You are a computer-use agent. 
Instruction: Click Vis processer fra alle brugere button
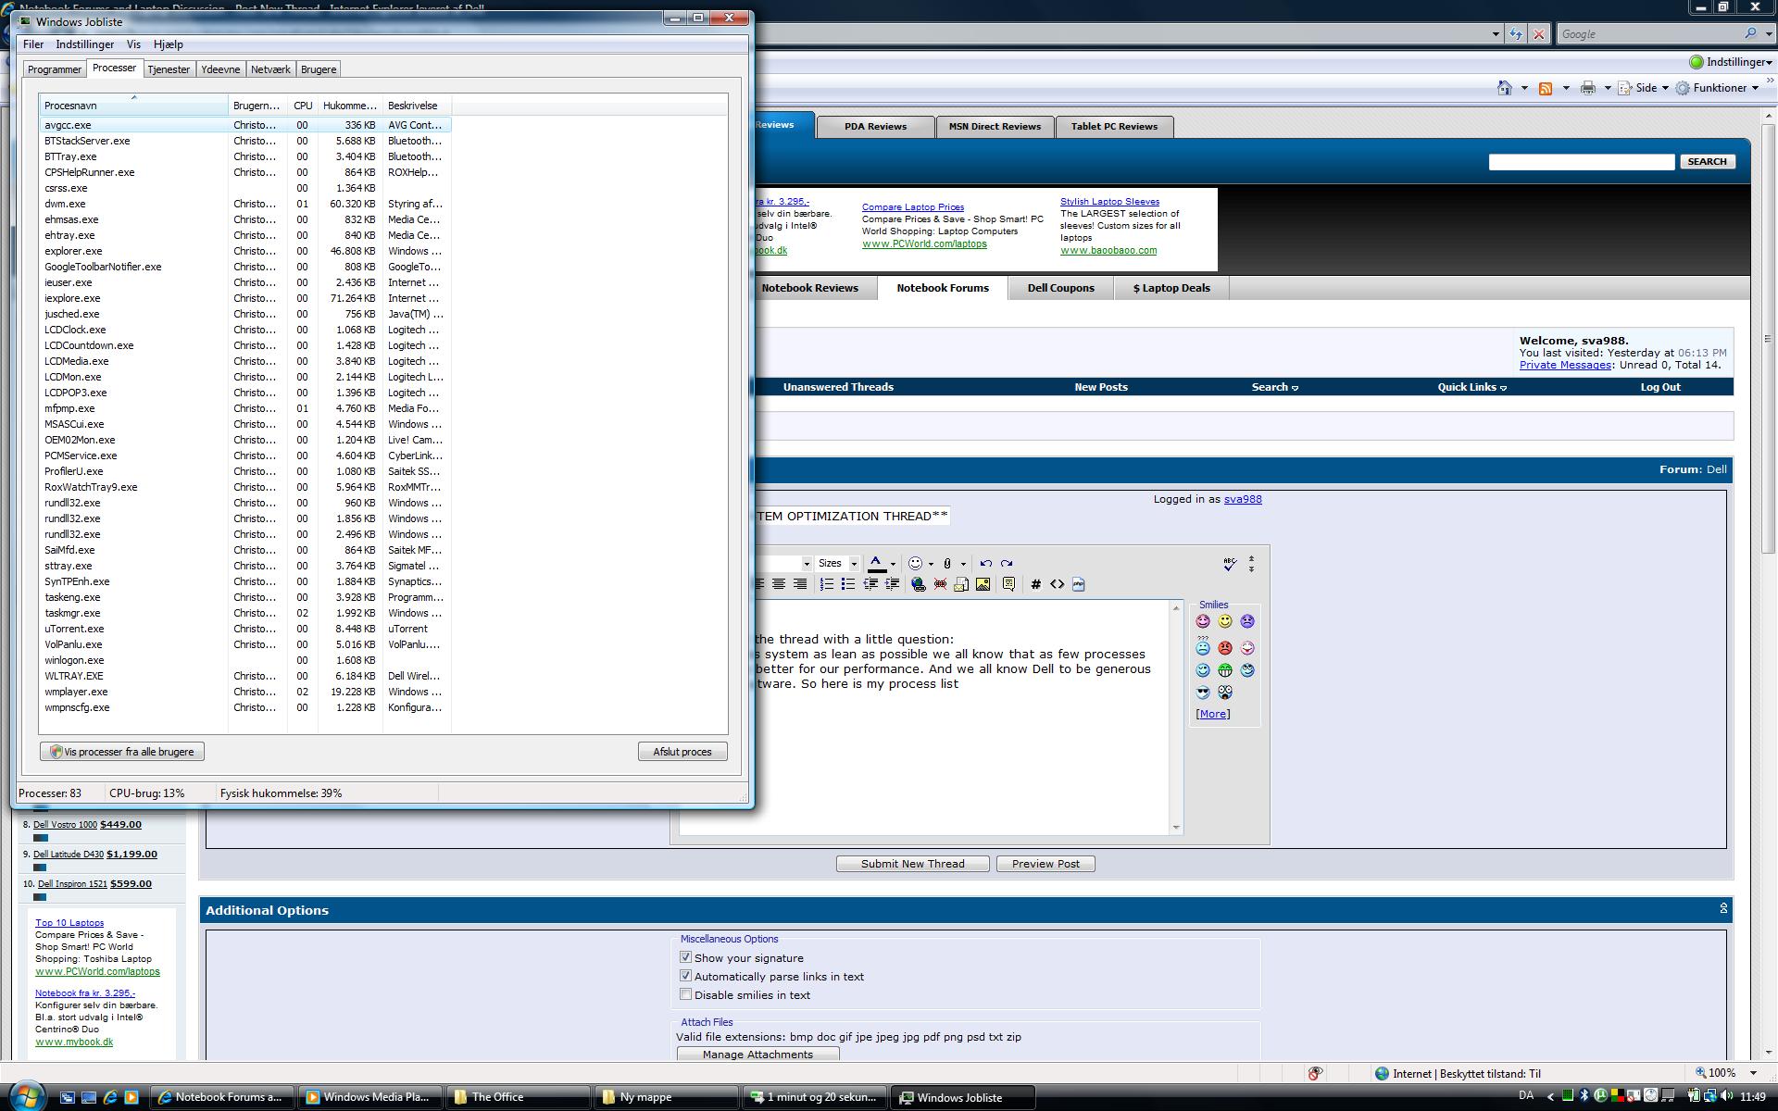(x=122, y=752)
